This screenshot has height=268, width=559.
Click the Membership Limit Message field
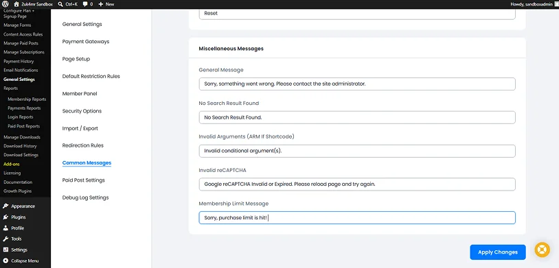[x=357, y=218]
